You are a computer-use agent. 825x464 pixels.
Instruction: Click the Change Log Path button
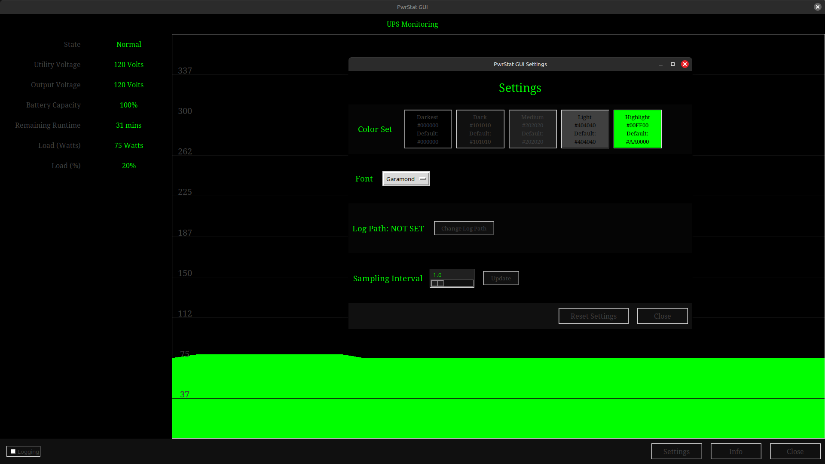(x=464, y=228)
